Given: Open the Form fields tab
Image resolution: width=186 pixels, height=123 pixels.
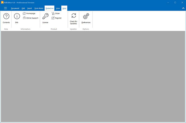Looking at the screenshot, I should point(39,8).
